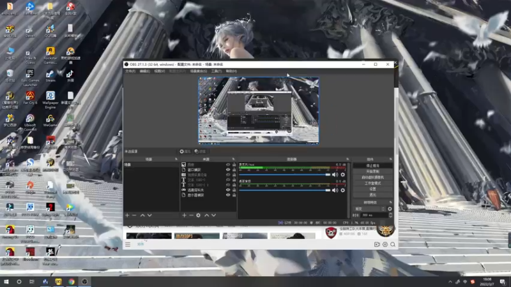This screenshot has width=511, height=287.
Task: Pop out the Audio Mixer dock
Action: 347,159
